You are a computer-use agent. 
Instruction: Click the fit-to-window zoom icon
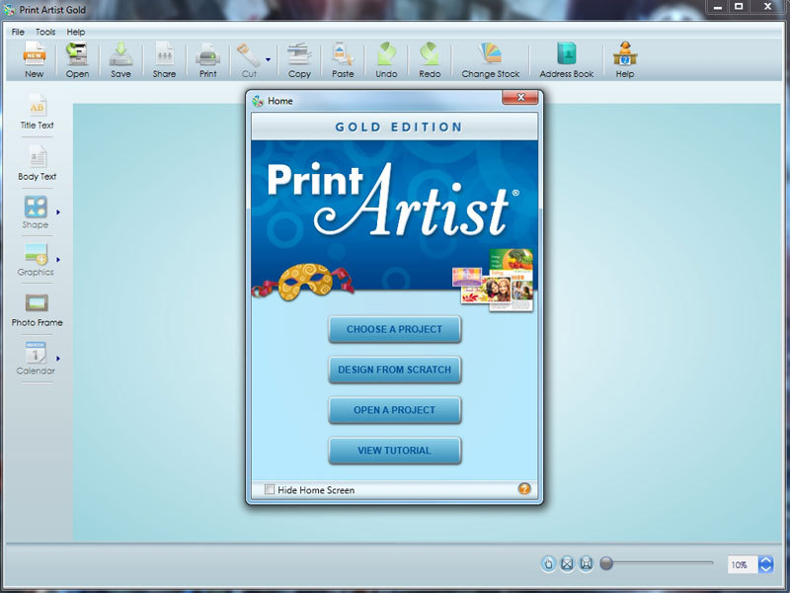(x=567, y=563)
